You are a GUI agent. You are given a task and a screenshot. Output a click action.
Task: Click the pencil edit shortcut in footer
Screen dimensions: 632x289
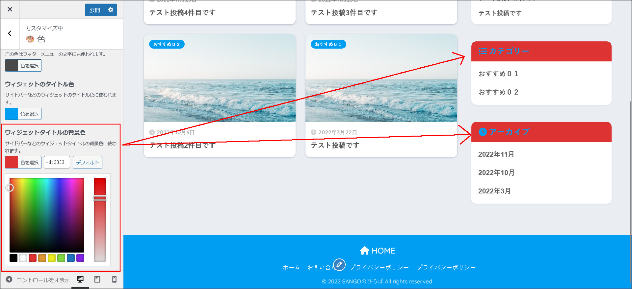[339, 264]
